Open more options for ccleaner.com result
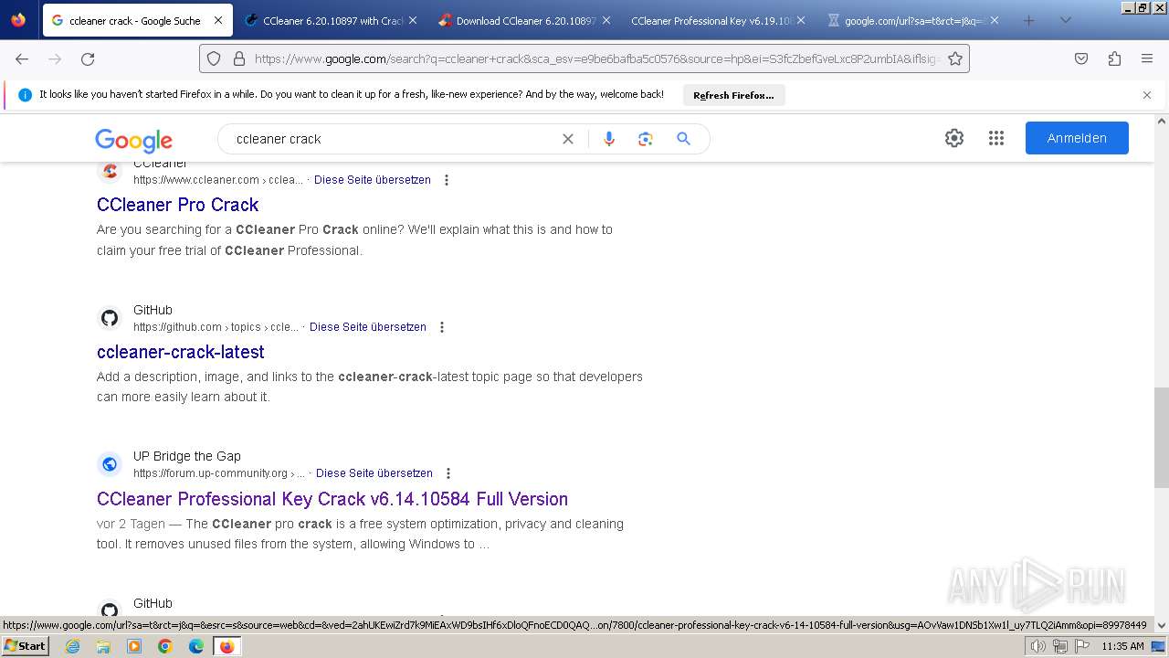Viewport: 1169px width, 658px height. pyautogui.click(x=447, y=180)
